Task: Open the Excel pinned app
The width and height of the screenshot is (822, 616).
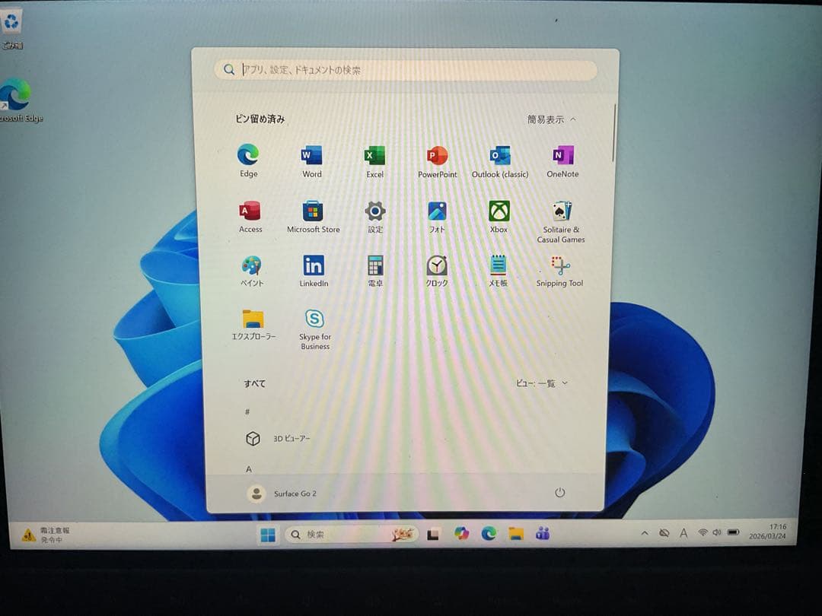Action: [374, 162]
